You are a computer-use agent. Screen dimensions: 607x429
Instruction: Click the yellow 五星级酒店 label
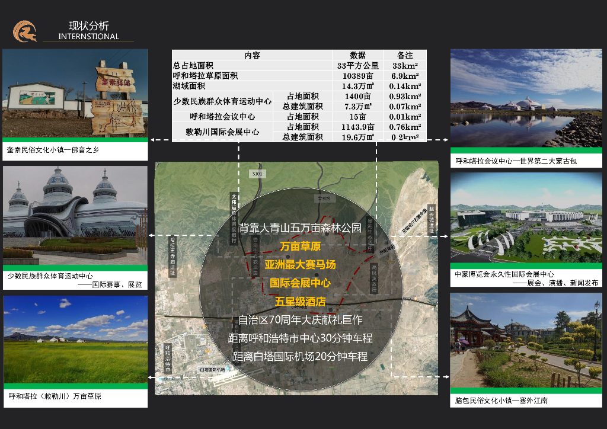(x=300, y=302)
